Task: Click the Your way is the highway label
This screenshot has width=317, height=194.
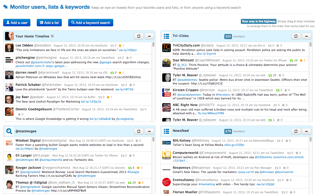Action: click(259, 21)
